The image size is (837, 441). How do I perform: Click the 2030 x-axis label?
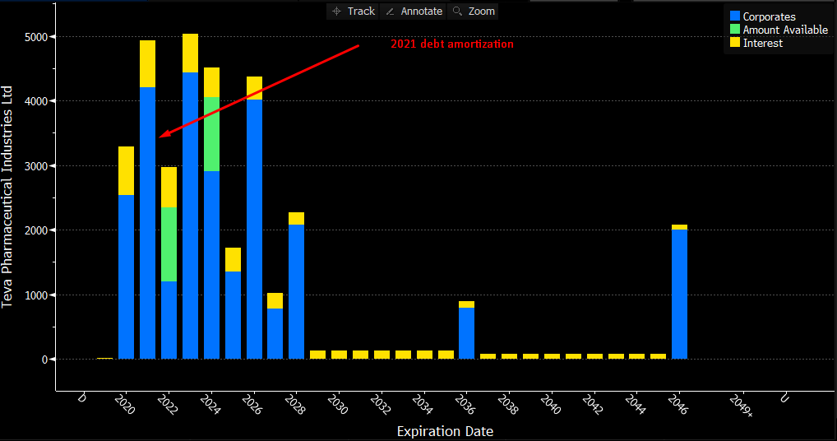tap(337, 404)
